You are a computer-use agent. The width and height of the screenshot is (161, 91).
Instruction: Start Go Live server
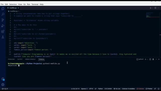click(x=117, y=89)
